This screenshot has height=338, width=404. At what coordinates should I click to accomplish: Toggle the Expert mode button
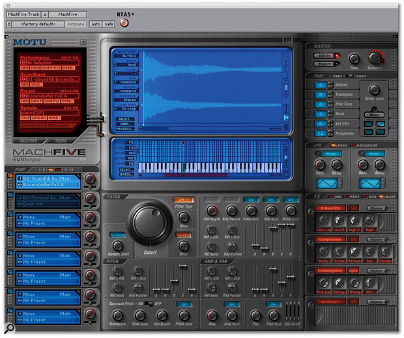[x=326, y=64]
